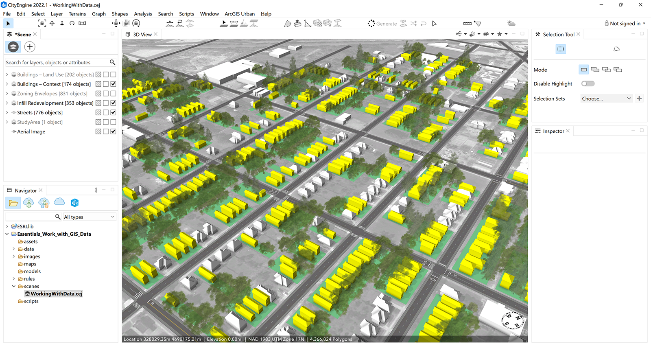Click the layers view button in Scene panel

pos(13,47)
